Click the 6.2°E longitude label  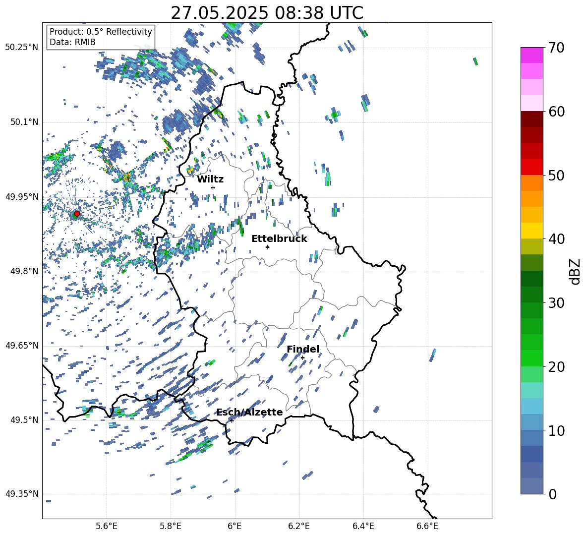[x=299, y=526]
